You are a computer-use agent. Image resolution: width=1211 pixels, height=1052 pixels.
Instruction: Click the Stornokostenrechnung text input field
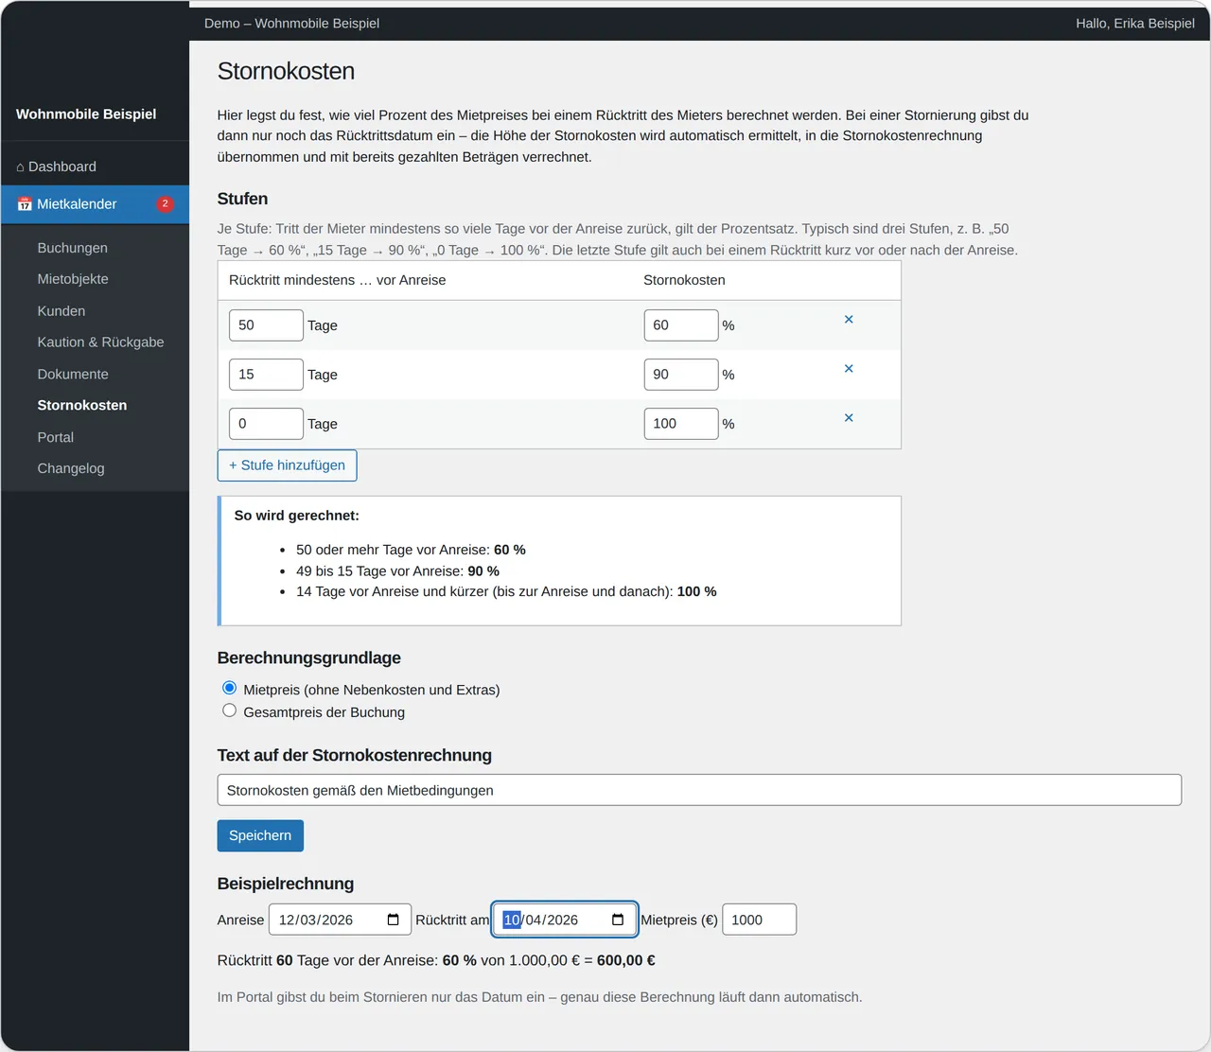699,790
